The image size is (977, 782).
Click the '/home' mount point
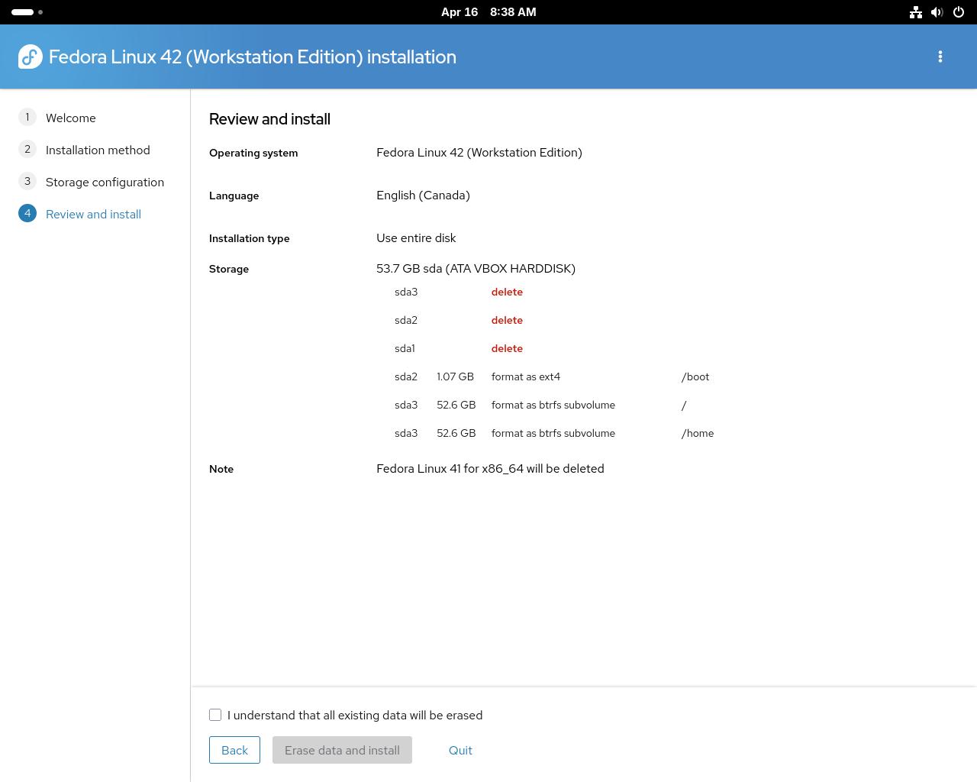698,433
